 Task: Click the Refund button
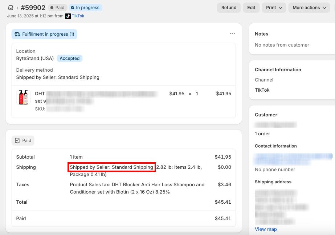229,8
